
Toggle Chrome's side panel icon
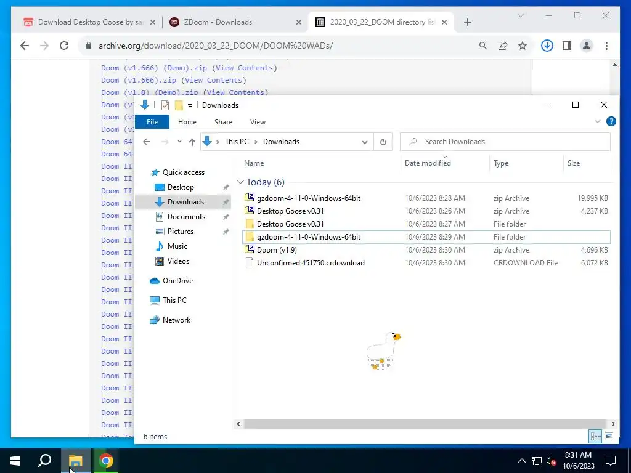point(567,46)
